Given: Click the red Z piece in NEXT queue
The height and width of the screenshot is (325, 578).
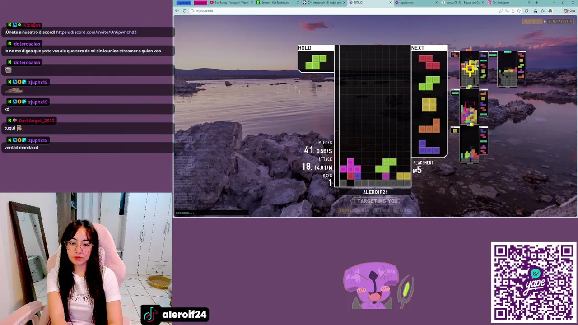Looking at the screenshot, I should click(429, 62).
